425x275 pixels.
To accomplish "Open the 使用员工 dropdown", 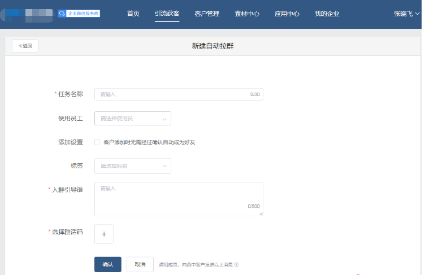I will [133, 119].
